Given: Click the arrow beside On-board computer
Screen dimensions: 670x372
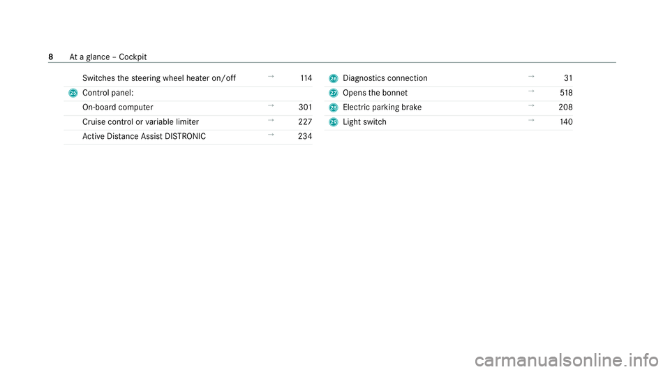Looking at the screenshot, I should tap(271, 105).
